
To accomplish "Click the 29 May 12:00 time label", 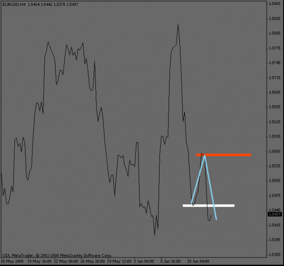I will click(x=119, y=261).
